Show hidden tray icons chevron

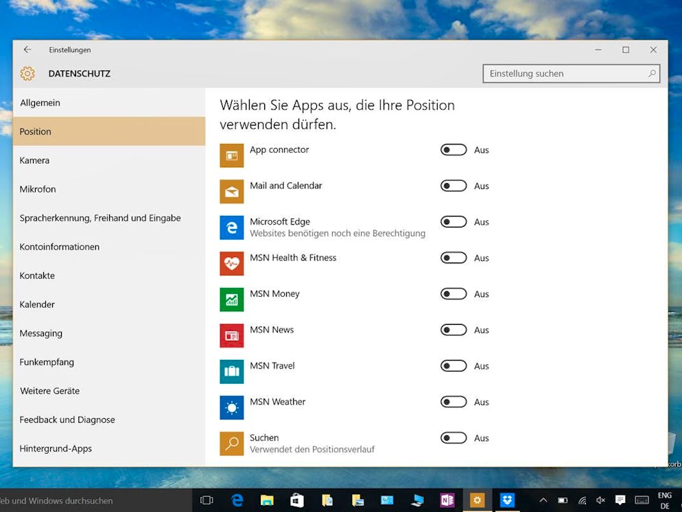[x=543, y=500]
